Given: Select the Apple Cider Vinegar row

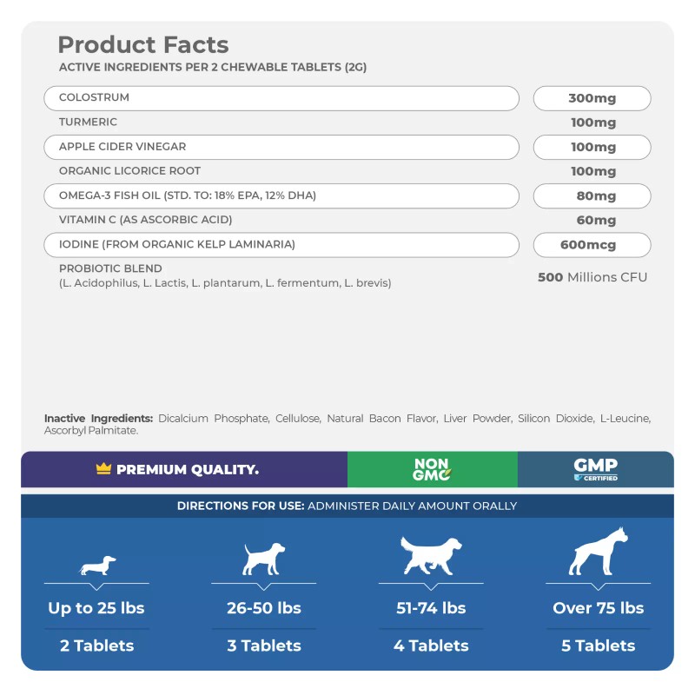Looking at the screenshot, I should click(x=281, y=147).
